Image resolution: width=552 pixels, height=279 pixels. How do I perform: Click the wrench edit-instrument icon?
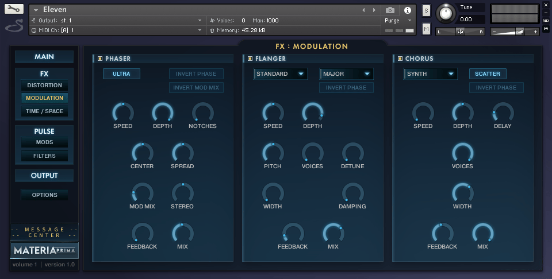click(14, 9)
